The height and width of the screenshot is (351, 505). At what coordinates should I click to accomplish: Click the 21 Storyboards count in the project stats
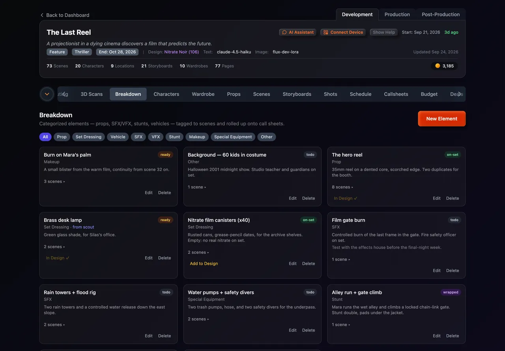[x=157, y=66]
